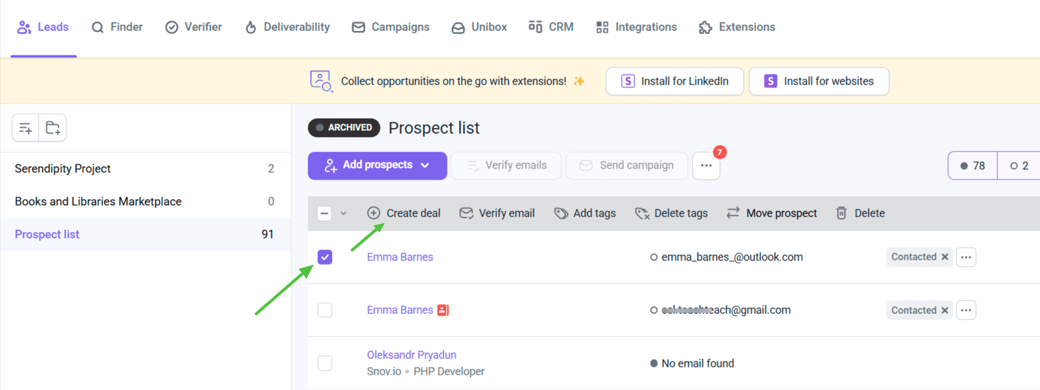Open more options menu with 7 badge
This screenshot has height=390, width=1040.
pos(706,165)
